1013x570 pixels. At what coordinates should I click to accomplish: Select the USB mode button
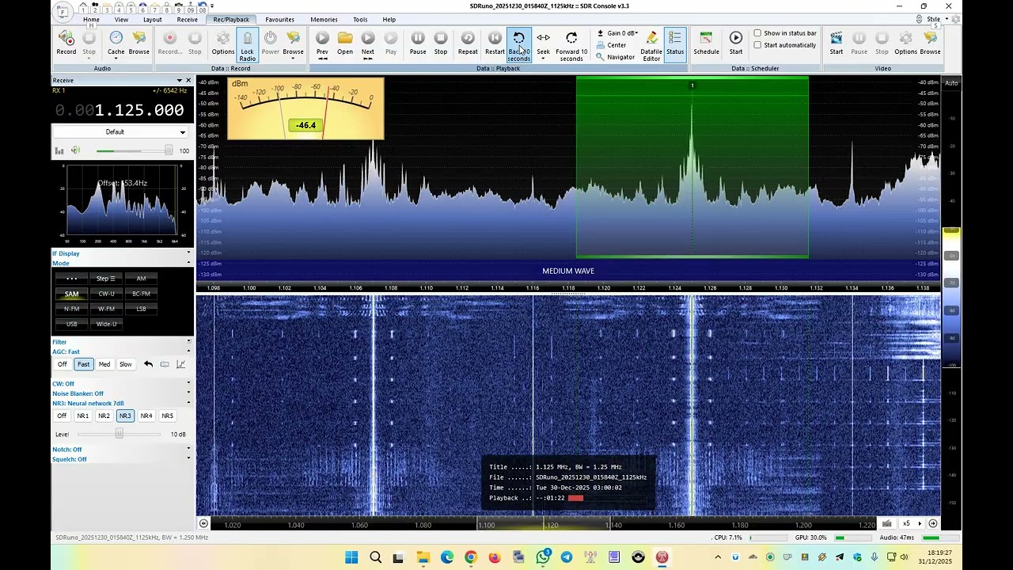pyautogui.click(x=72, y=324)
